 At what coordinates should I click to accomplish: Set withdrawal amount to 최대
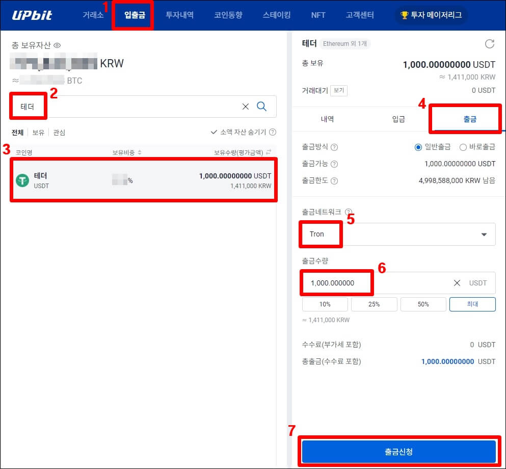[x=472, y=304]
